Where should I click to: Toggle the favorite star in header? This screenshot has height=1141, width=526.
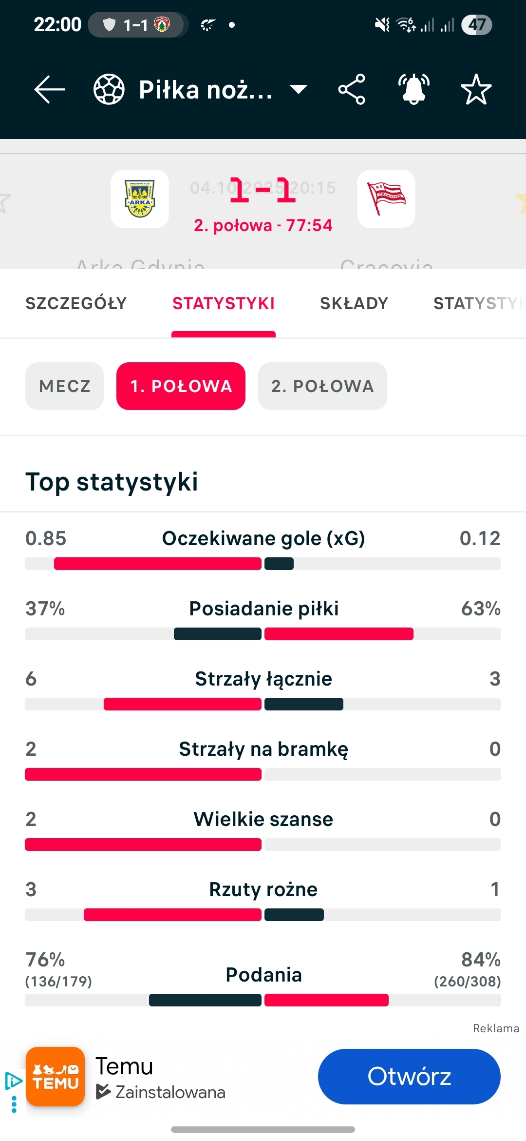(x=476, y=89)
